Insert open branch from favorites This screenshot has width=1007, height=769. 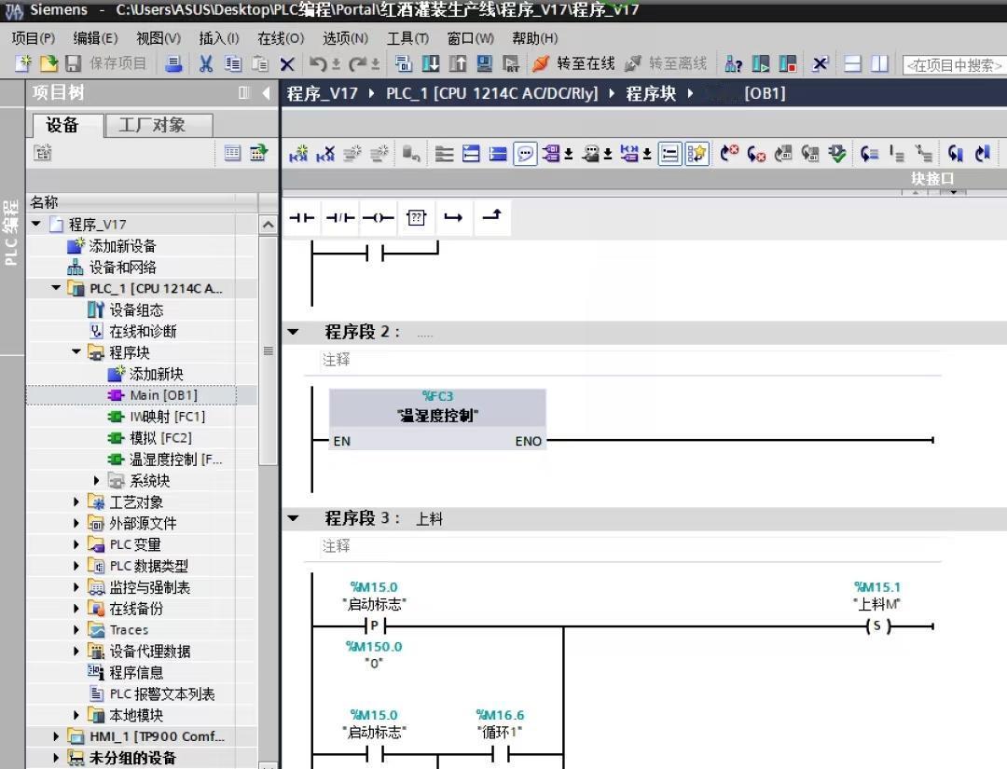pyautogui.click(x=453, y=217)
